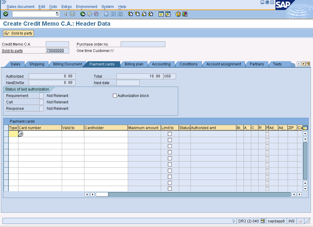This screenshot has width=313, height=227.
Task: Click the Next Page icon
Action: click(144, 14)
